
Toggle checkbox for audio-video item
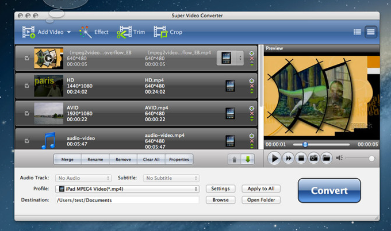(x=27, y=141)
